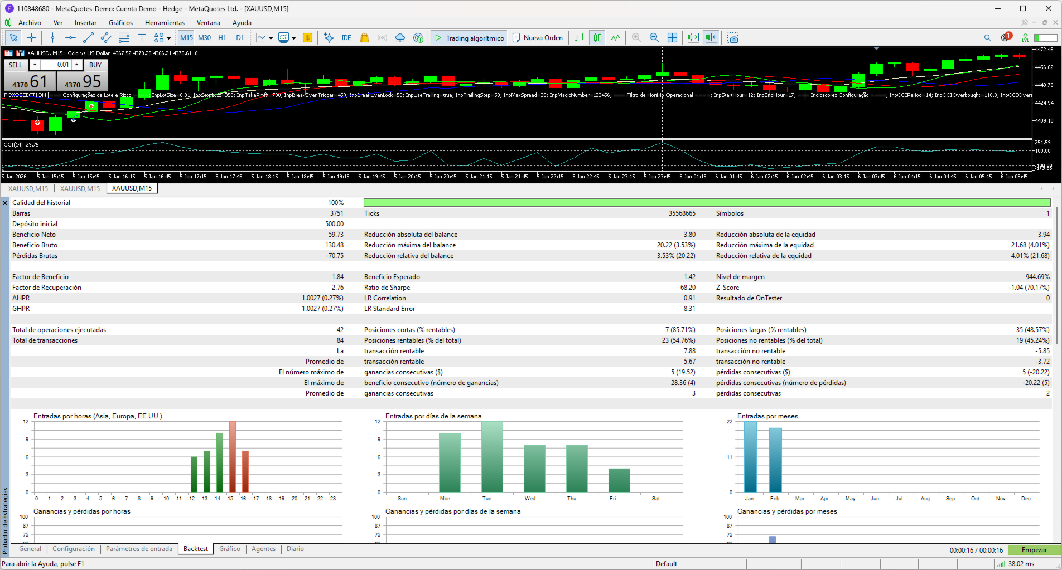Draw a vertical line on chart
The height and width of the screenshot is (570, 1062).
pos(52,38)
